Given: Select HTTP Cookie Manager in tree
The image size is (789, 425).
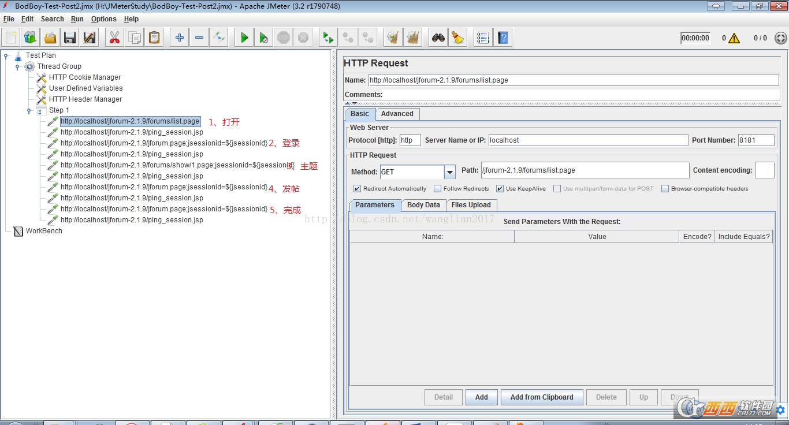Looking at the screenshot, I should pos(85,77).
